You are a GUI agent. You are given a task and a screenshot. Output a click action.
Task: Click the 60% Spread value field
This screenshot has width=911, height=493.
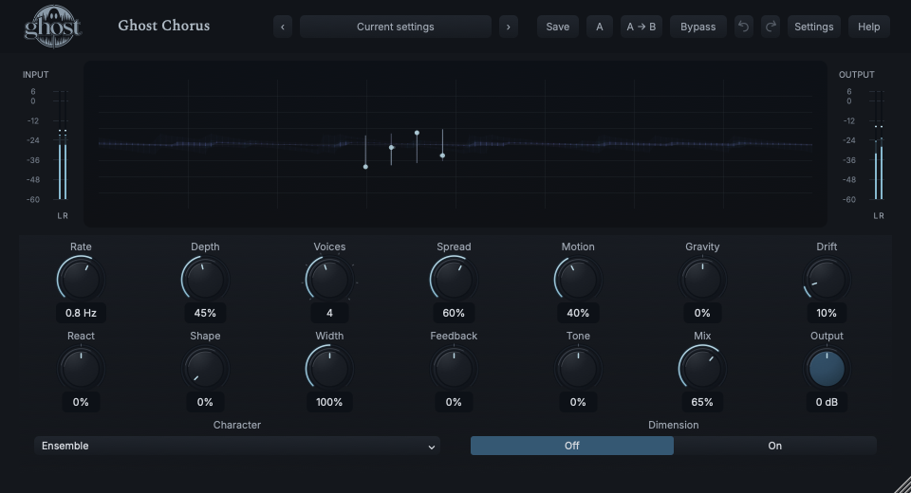(x=454, y=313)
